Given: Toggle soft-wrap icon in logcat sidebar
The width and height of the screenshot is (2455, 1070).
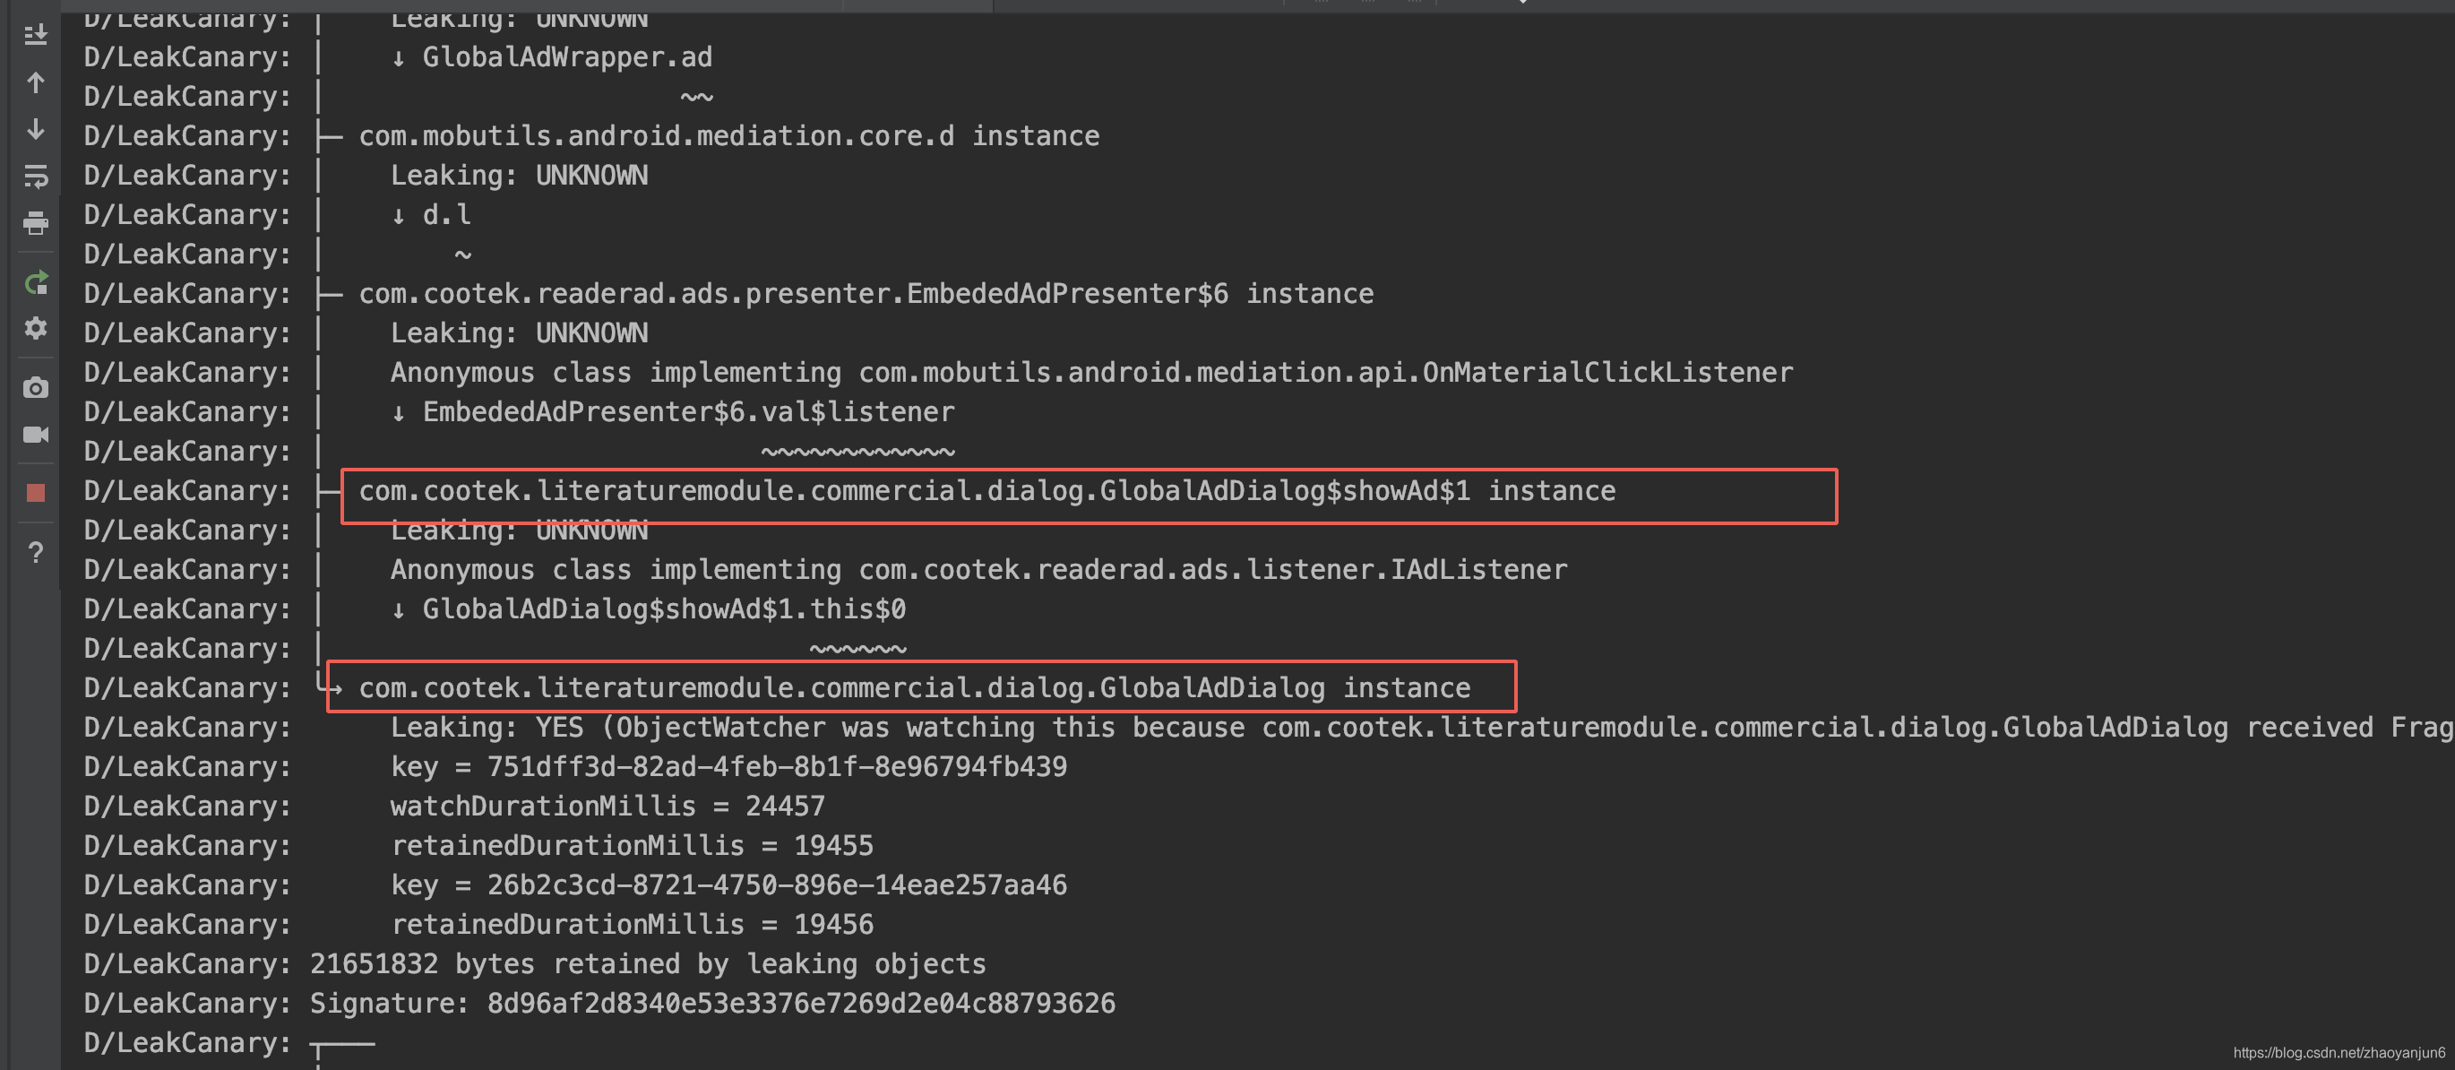Looking at the screenshot, I should pyautogui.click(x=35, y=177).
